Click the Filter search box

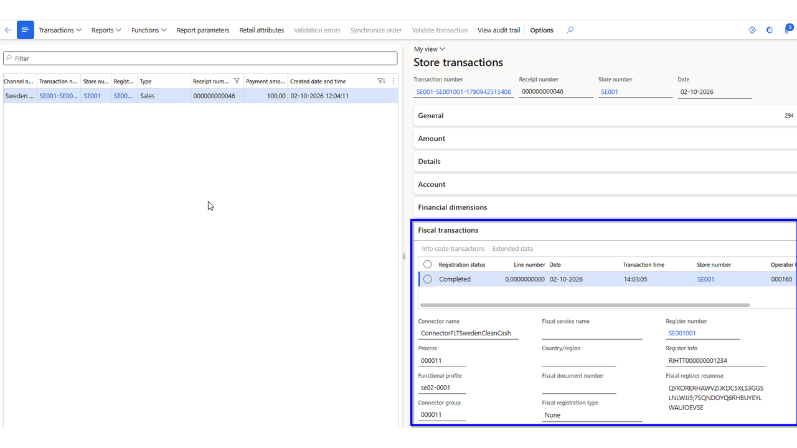200,58
